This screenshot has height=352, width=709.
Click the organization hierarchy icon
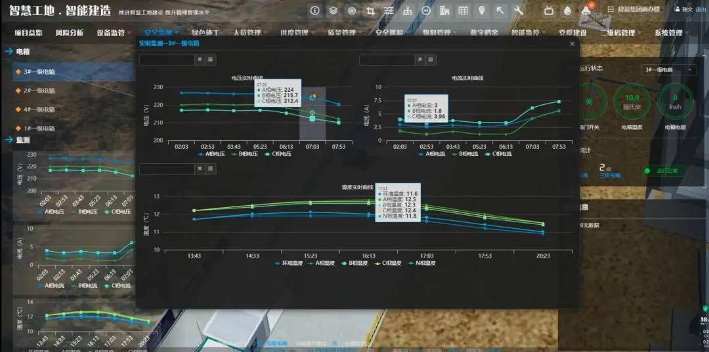[408, 10]
